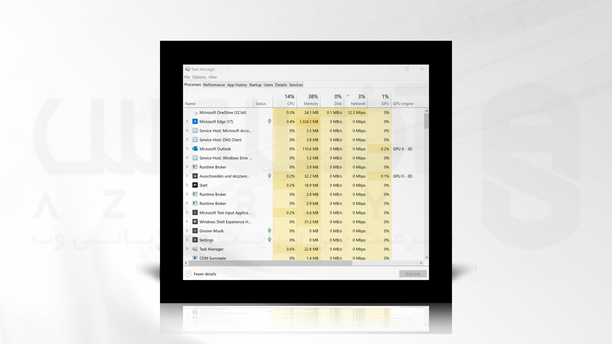Click the Windows Shell Experience H... icon

[195, 222]
